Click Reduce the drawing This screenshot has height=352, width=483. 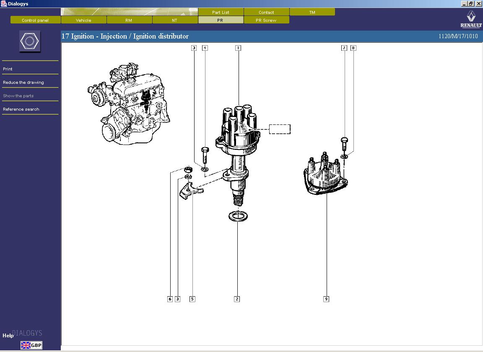(23, 82)
